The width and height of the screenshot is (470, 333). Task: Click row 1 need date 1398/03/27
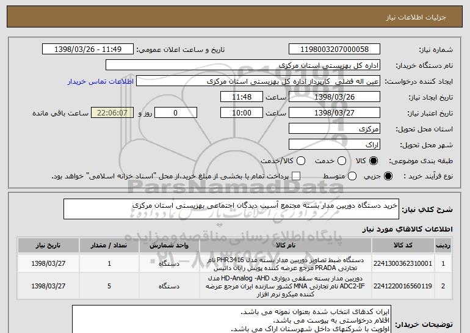pyautogui.click(x=48, y=264)
